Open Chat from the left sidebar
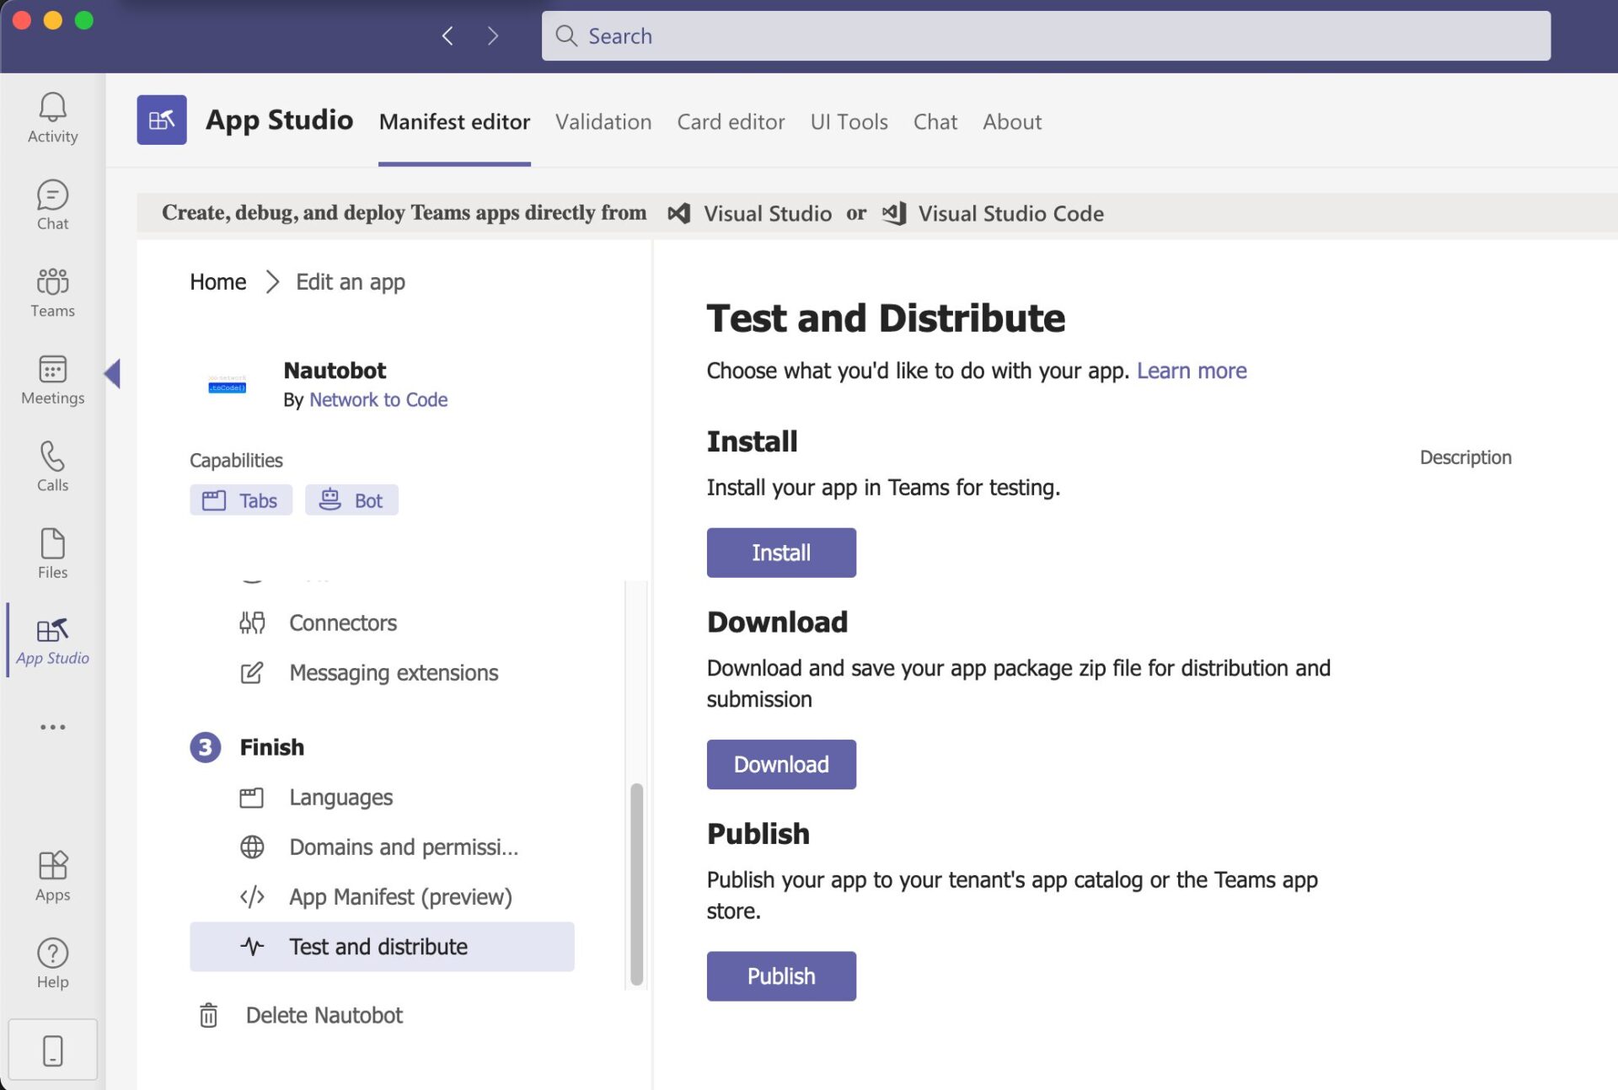Image resolution: width=1618 pixels, height=1090 pixels. tap(52, 205)
